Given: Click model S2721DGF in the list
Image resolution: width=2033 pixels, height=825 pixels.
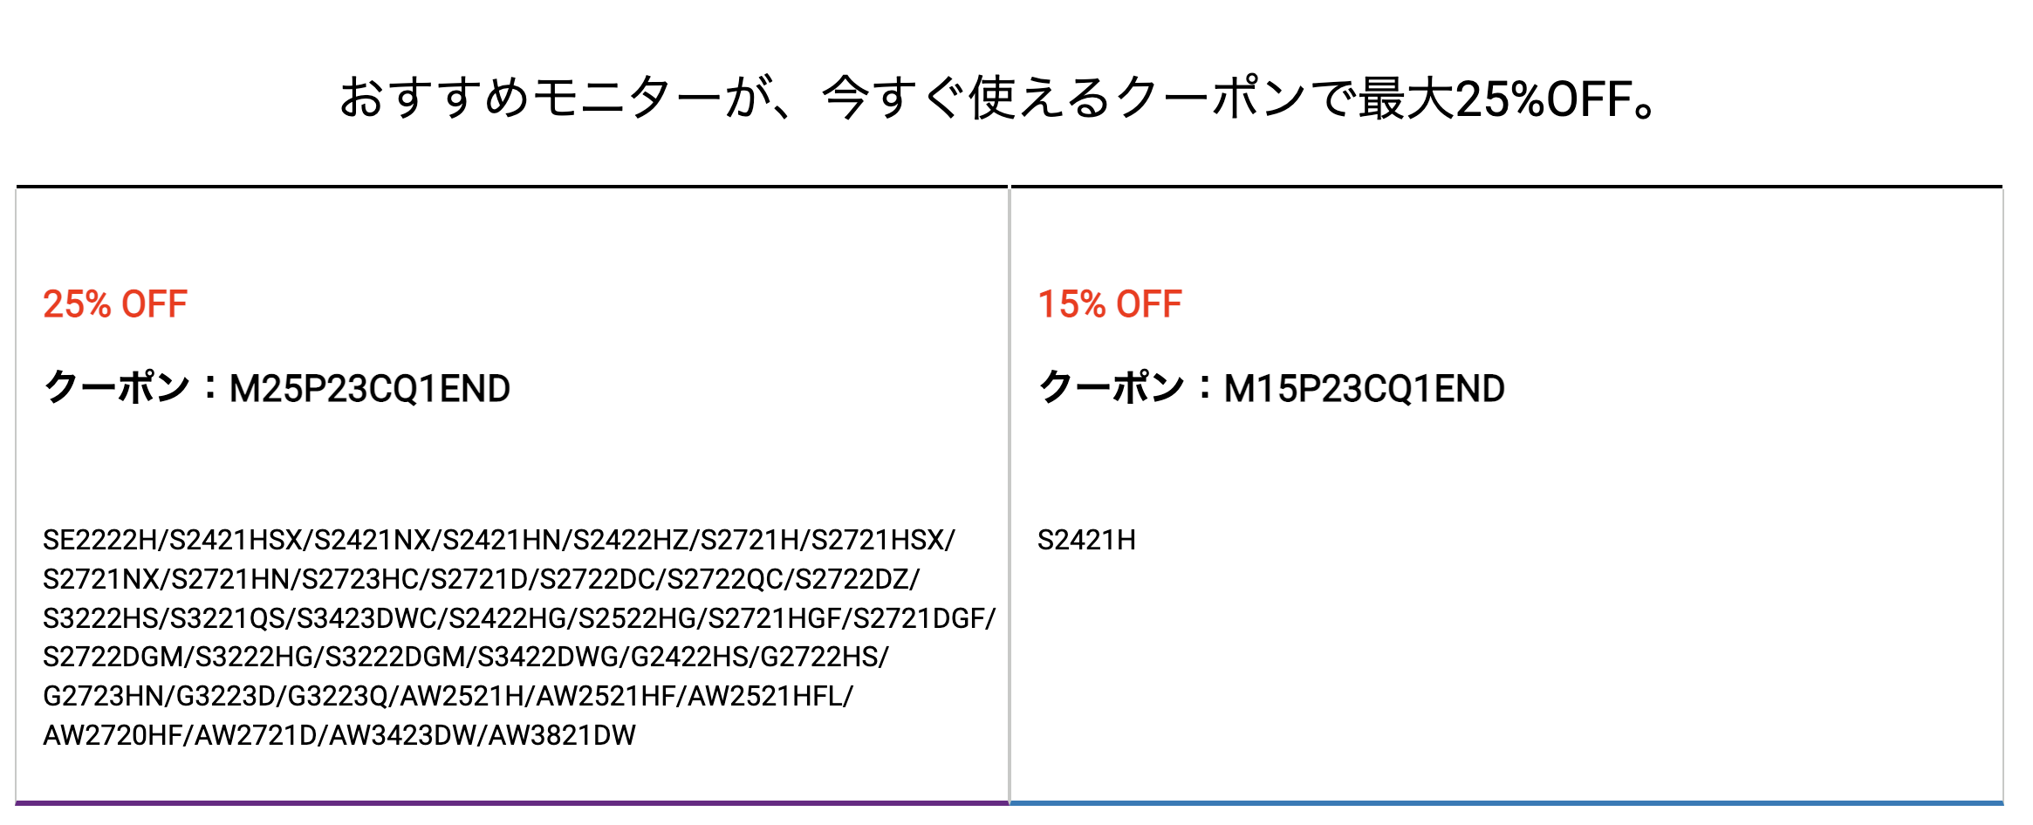Looking at the screenshot, I should pos(919,618).
